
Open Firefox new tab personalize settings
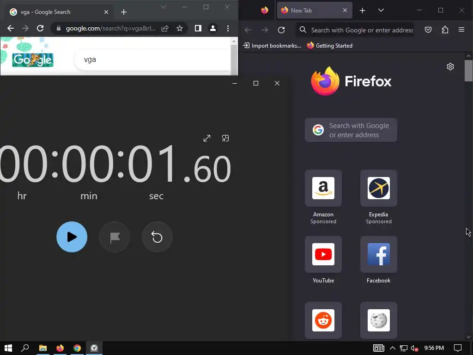450,67
